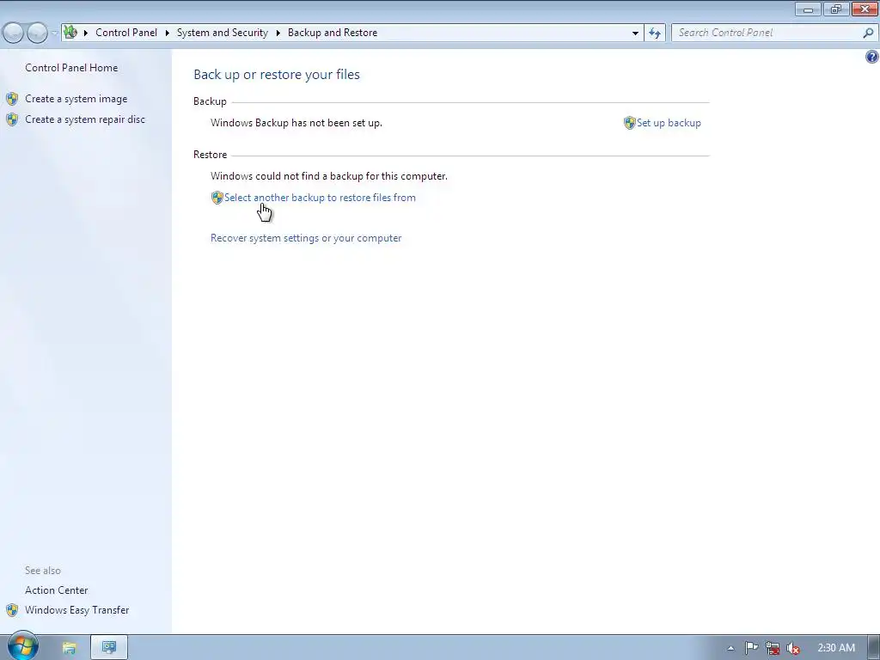
Task: Click the shield icon beside Create a system repair disc
Action: [x=12, y=119]
